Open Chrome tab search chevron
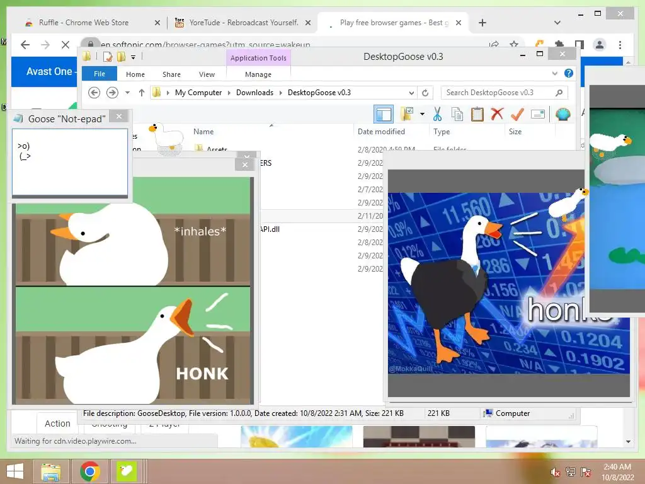 [557, 23]
